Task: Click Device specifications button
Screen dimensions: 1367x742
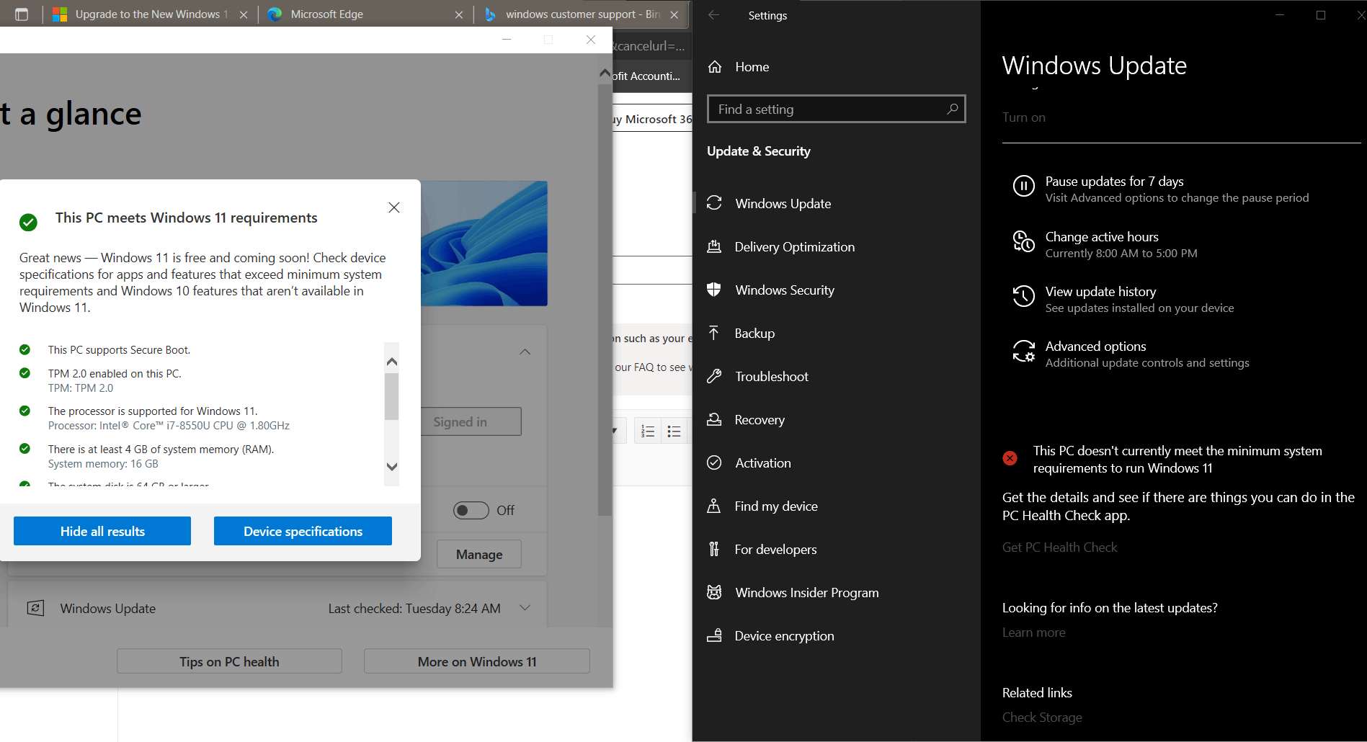Action: 303,531
